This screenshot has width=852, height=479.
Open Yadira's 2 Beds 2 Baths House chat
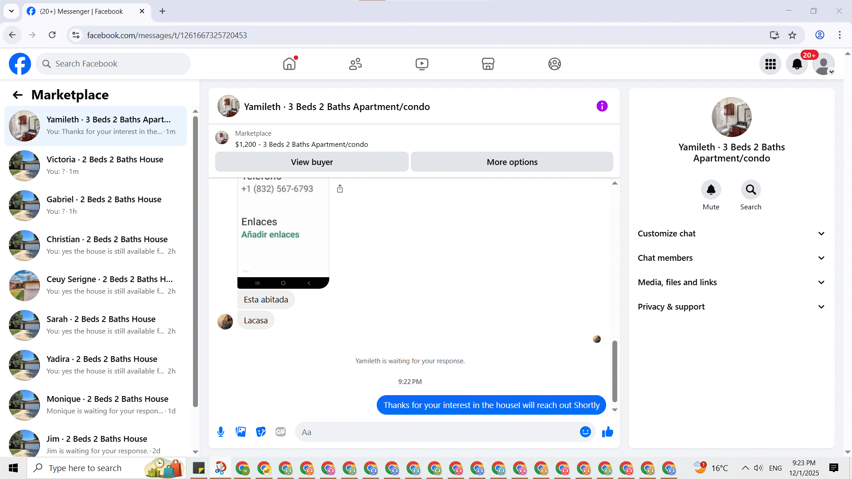[x=95, y=365]
